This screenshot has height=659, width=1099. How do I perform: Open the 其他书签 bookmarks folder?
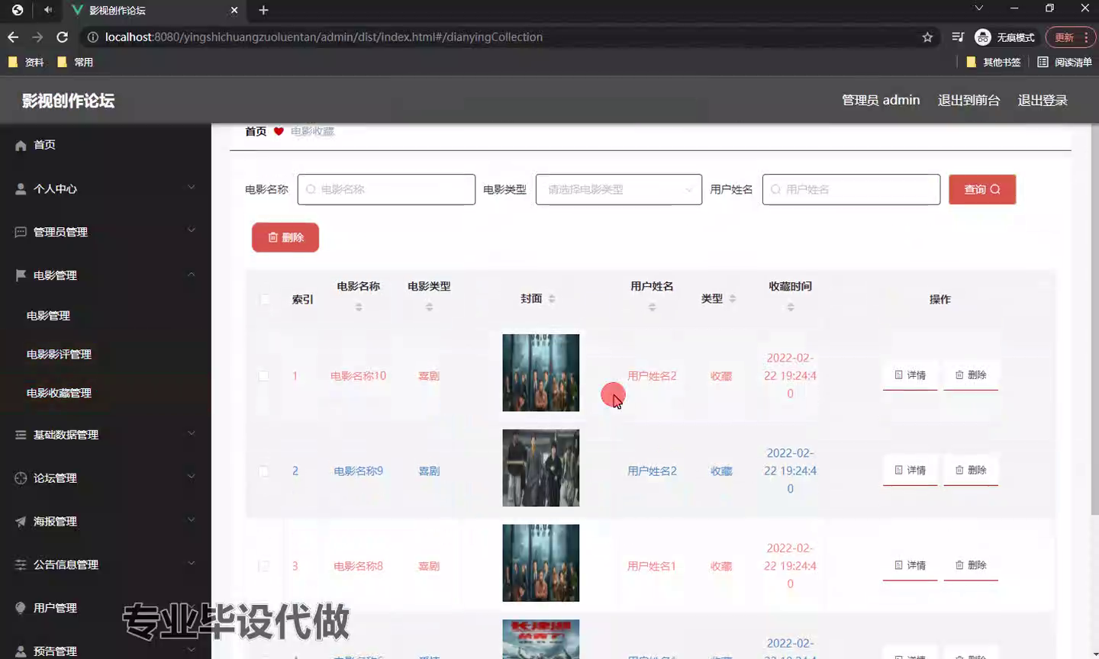click(994, 62)
